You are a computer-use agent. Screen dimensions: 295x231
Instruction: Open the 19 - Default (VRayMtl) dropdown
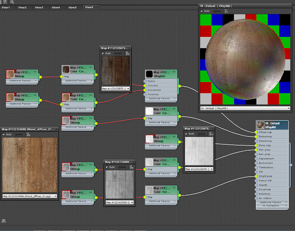289,107
